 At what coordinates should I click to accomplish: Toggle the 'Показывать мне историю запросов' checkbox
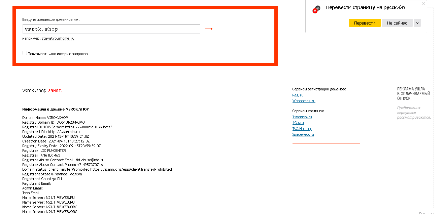click(x=25, y=53)
